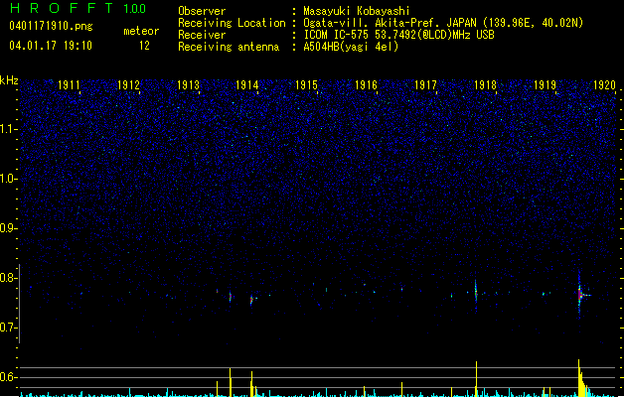The width and height of the screenshot is (625, 397).
Task: Click the 1916 time axis label
Action: (x=366, y=85)
